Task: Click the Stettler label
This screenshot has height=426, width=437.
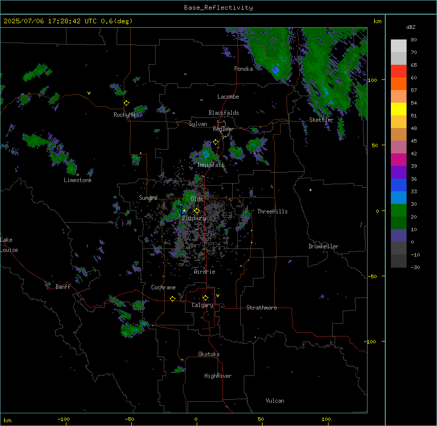Action: coord(321,120)
